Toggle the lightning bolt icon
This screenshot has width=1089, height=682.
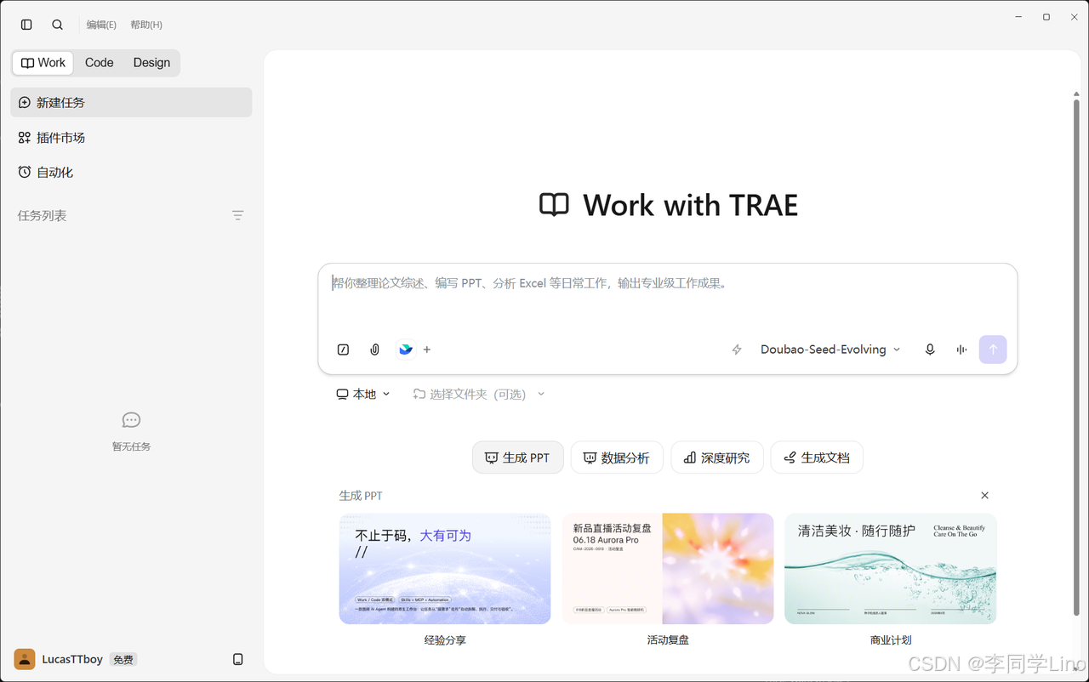737,350
